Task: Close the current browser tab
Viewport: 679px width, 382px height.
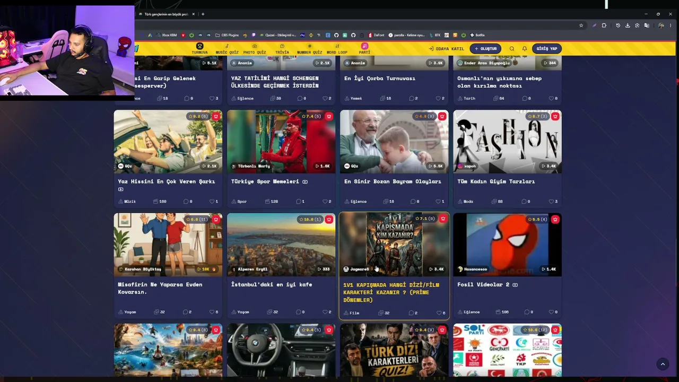Action: (194, 14)
